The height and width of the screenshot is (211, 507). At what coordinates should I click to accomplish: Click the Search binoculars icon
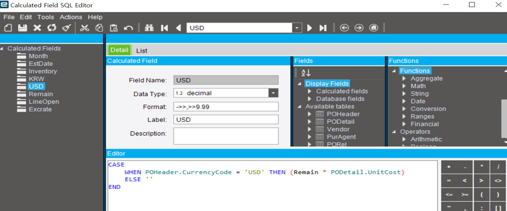pyautogui.click(x=149, y=28)
